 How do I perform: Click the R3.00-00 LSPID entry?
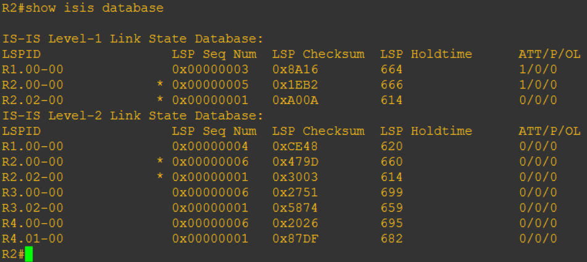[33, 193]
